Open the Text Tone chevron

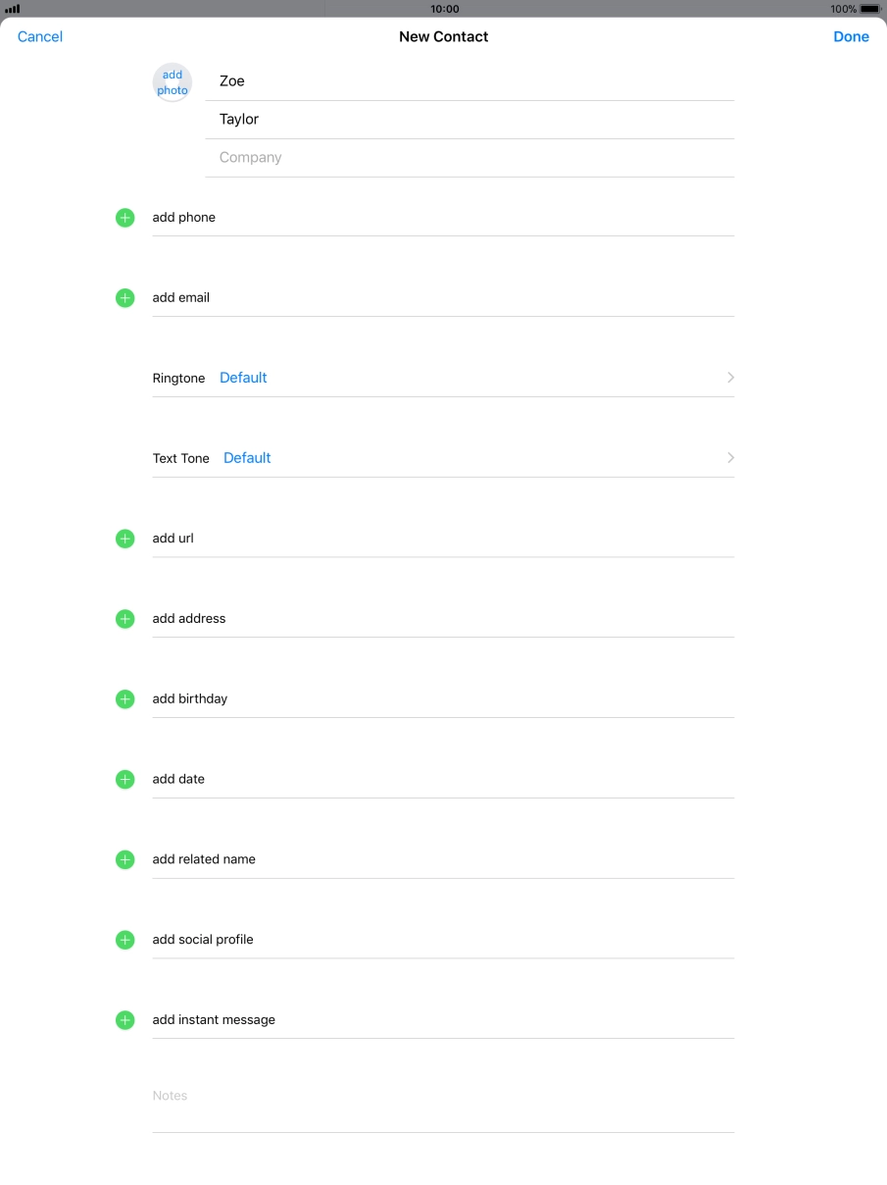(730, 458)
